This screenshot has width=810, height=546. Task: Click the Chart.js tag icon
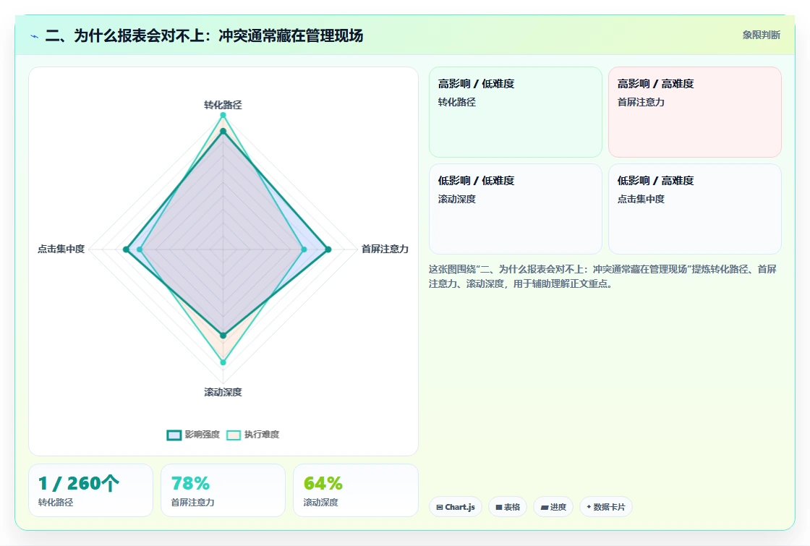pyautogui.click(x=440, y=507)
